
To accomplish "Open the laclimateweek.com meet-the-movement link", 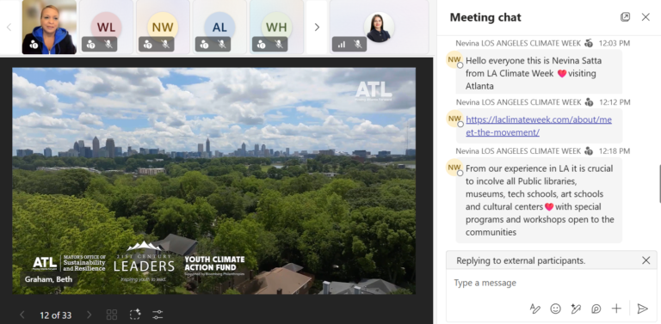I will pos(539,125).
